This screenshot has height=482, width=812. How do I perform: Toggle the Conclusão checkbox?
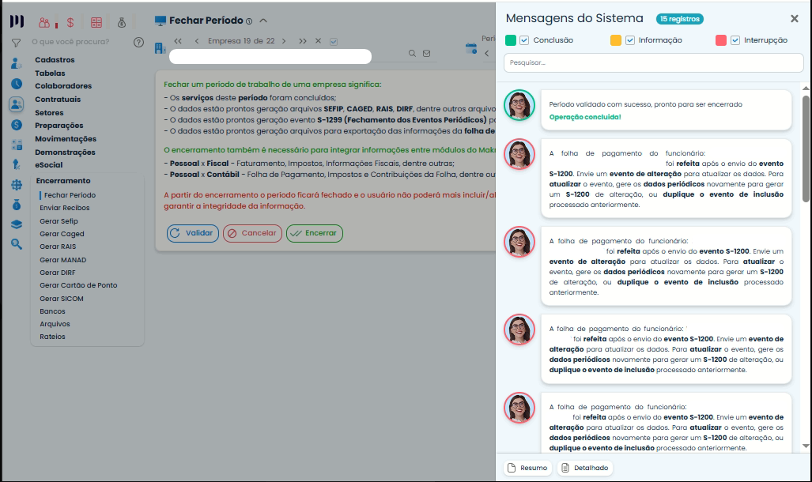coord(524,40)
